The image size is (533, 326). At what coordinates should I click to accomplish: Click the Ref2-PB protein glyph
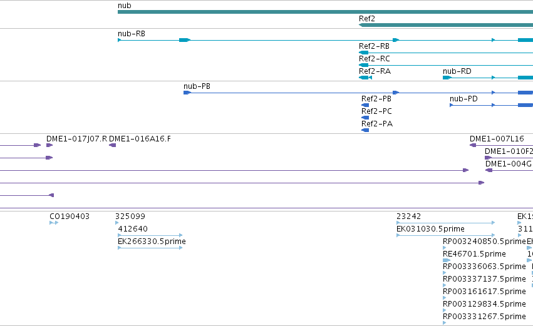pos(365,105)
